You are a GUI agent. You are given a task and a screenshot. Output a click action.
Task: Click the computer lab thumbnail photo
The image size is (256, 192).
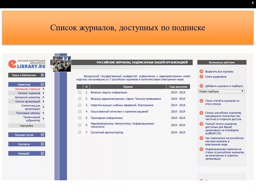click(62, 64)
